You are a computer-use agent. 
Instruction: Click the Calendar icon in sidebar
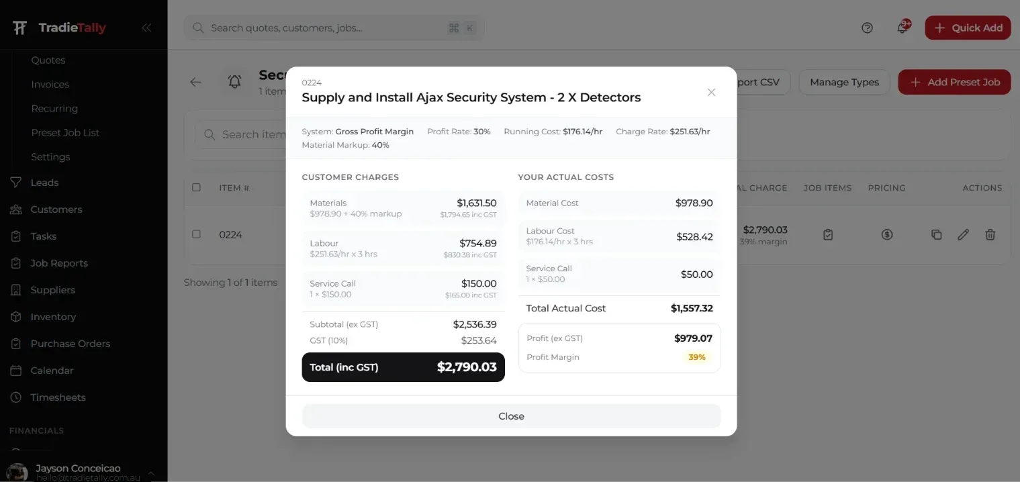[x=16, y=370]
